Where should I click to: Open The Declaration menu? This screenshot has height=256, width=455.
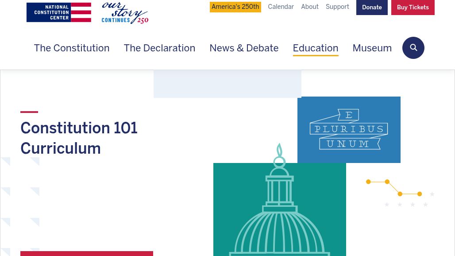coord(159,48)
